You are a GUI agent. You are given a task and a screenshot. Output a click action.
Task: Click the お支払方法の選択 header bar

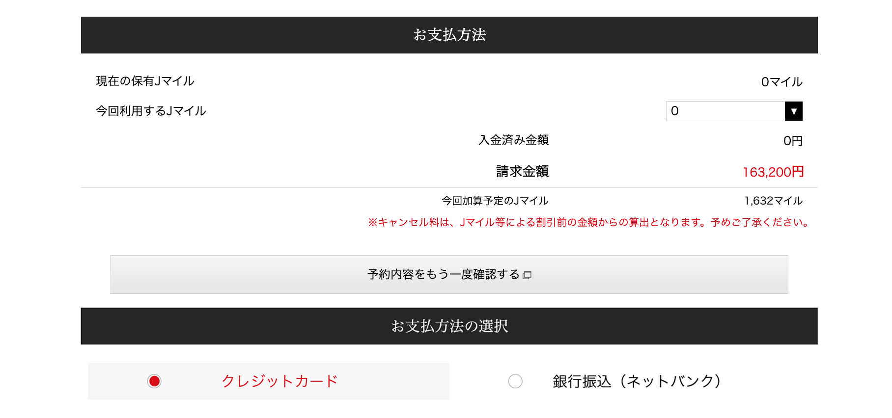(x=449, y=326)
